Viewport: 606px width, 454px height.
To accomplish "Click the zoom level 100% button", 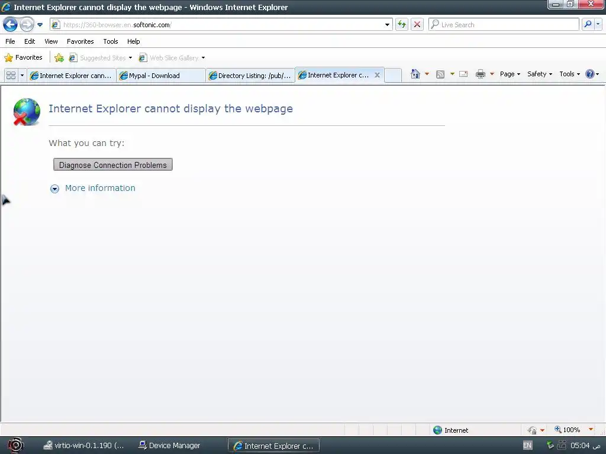I will [567, 430].
